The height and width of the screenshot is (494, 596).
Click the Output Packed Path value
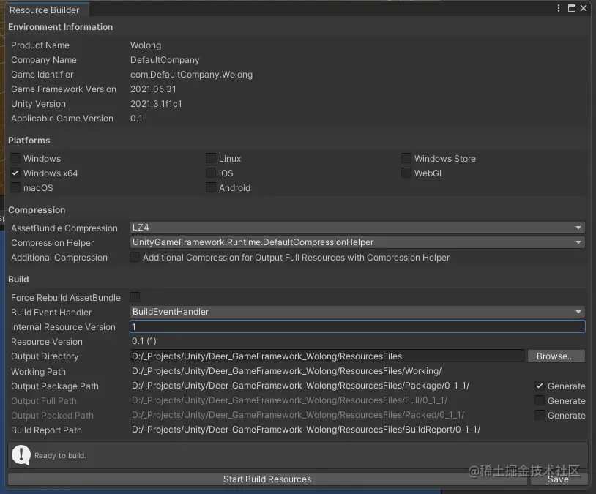(298, 415)
